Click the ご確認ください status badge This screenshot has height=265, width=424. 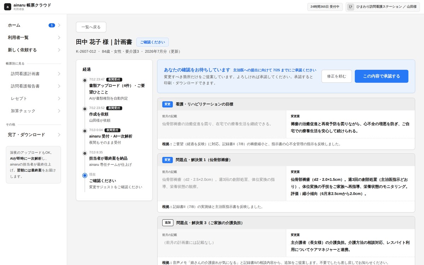152,42
